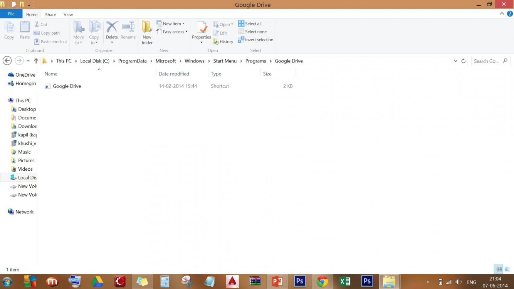This screenshot has height=289, width=514.
Task: Go up one folder level
Action: (36, 61)
